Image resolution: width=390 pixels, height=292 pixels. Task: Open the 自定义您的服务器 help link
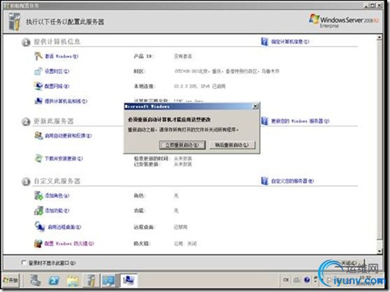292,181
